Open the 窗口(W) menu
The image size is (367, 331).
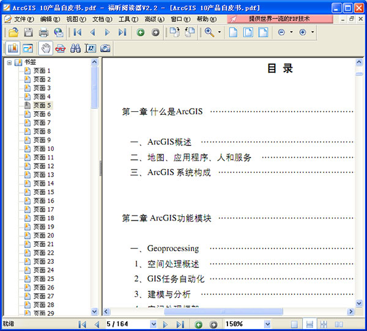click(x=180, y=19)
